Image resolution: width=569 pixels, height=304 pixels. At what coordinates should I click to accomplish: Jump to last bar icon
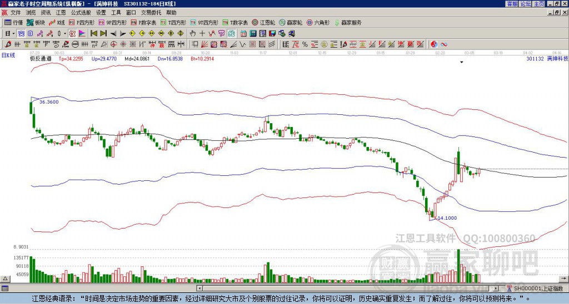(x=103, y=34)
